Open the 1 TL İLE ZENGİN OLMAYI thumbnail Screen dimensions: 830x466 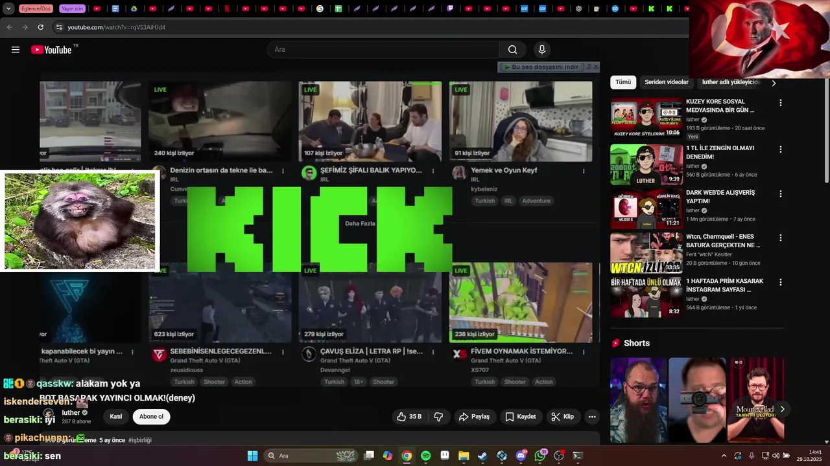coord(646,164)
